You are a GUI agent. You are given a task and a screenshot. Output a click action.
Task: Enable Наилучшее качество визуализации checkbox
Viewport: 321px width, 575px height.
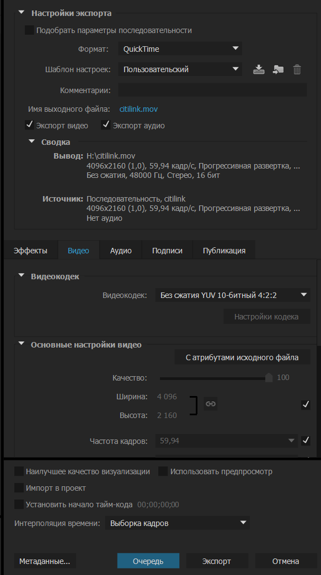[19, 471]
